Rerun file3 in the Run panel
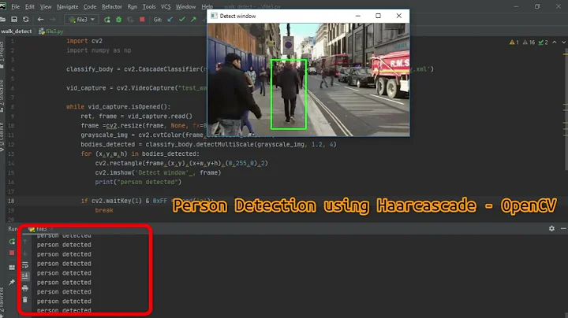568x318 pixels. click(12, 242)
